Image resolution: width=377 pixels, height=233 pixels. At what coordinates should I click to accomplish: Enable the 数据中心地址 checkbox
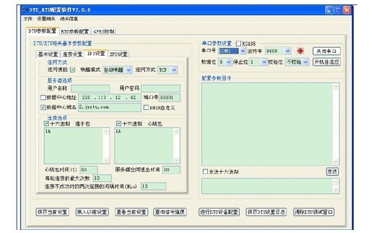43,97
